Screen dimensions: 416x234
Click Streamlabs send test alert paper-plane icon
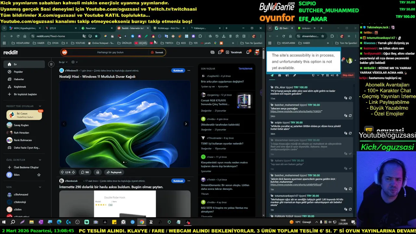272,75
